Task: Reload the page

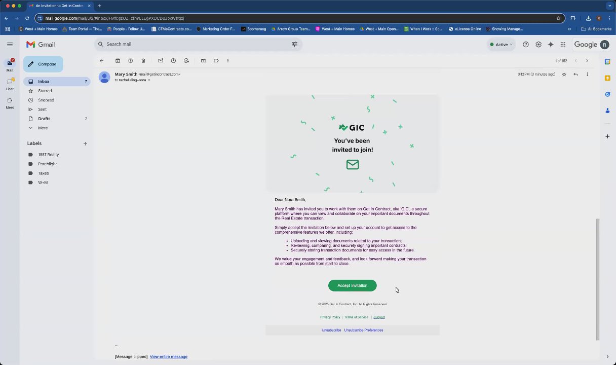Action: (27, 18)
